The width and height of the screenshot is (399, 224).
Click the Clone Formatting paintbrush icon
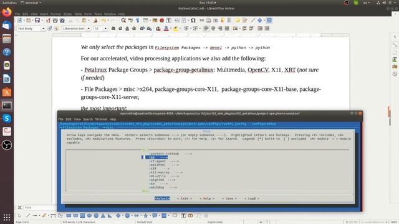pyautogui.click(x=95, y=21)
